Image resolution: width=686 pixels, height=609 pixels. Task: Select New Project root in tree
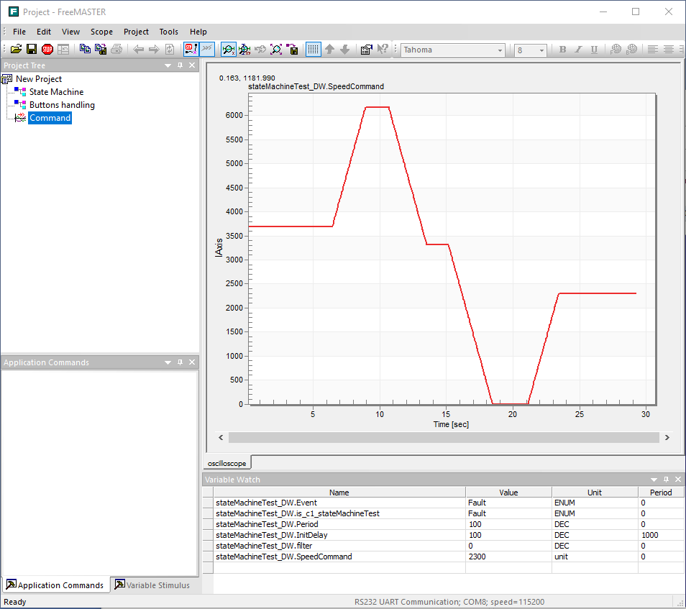tap(39, 79)
